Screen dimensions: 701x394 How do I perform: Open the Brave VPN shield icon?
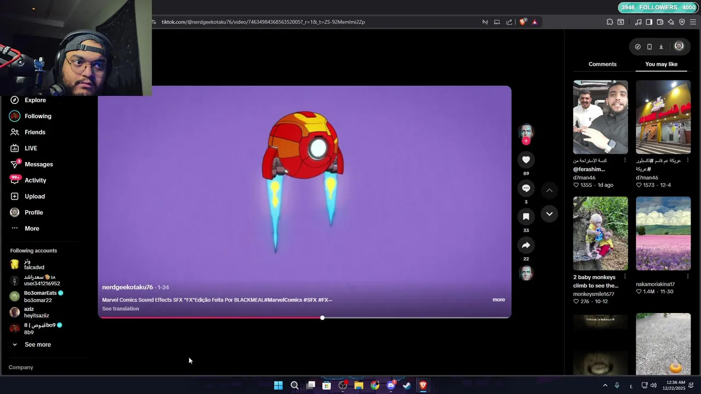point(682,22)
